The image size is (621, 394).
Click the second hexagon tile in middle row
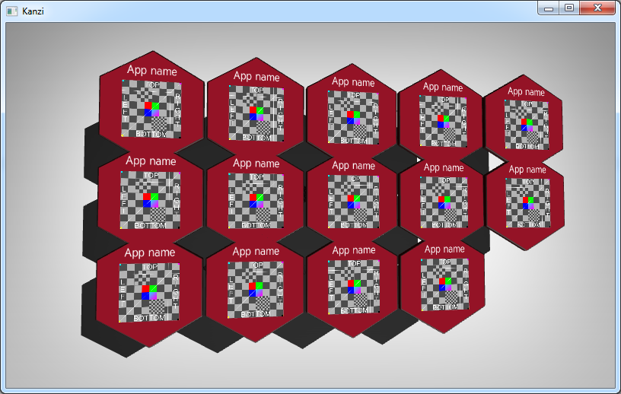[x=256, y=199]
